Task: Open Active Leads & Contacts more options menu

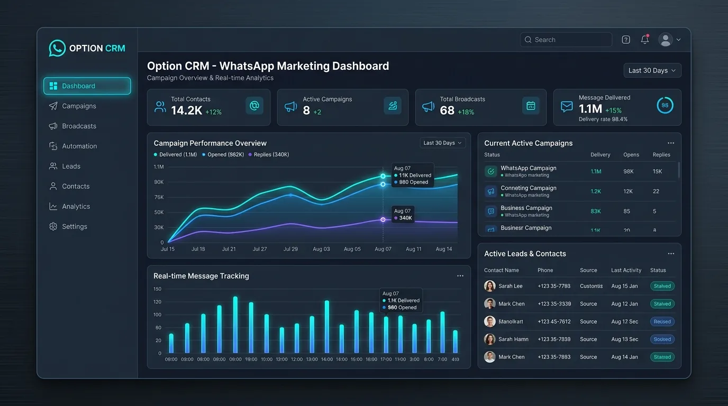Action: [671, 254]
